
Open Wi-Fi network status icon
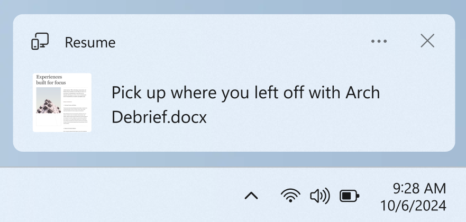point(290,196)
